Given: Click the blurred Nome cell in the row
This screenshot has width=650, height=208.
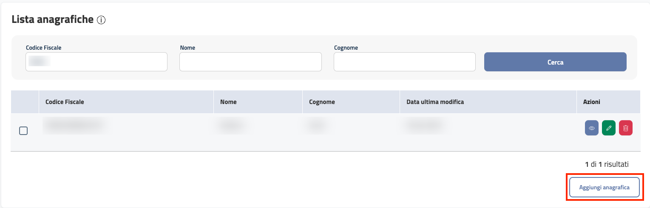Looking at the screenshot, I should [x=232, y=125].
